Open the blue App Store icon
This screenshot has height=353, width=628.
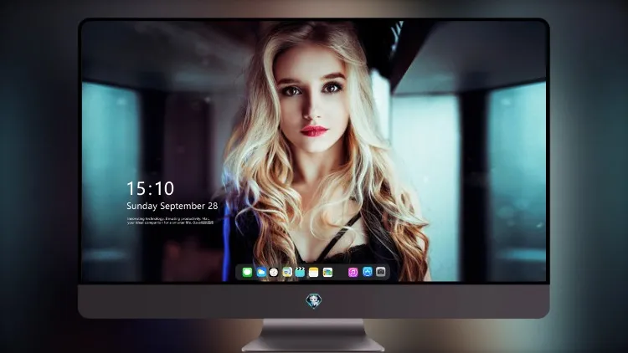point(368,272)
